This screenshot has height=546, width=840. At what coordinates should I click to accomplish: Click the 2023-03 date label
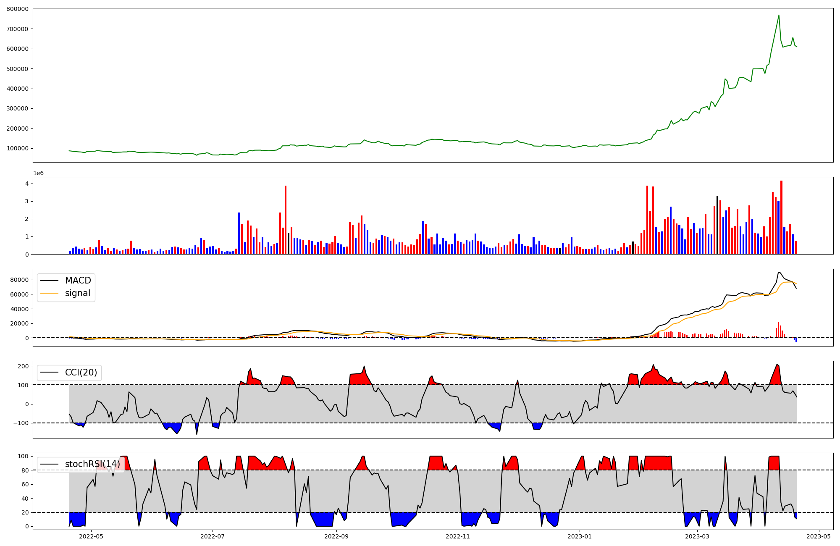click(697, 536)
